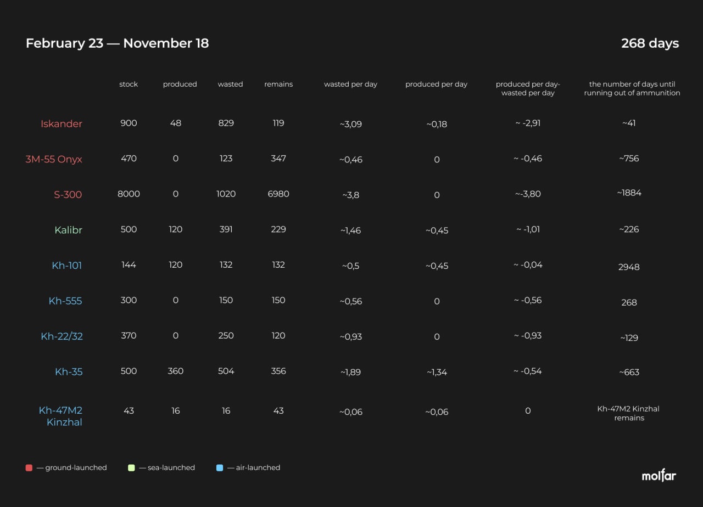The height and width of the screenshot is (507, 703).
Task: Select the Kh-35 row label
Action: pyautogui.click(x=69, y=372)
